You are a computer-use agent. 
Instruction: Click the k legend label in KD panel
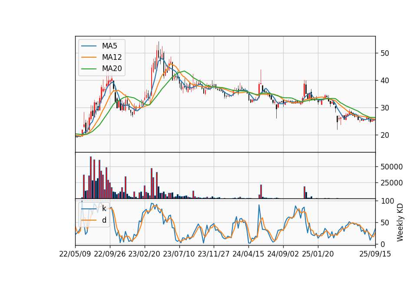(104, 208)
